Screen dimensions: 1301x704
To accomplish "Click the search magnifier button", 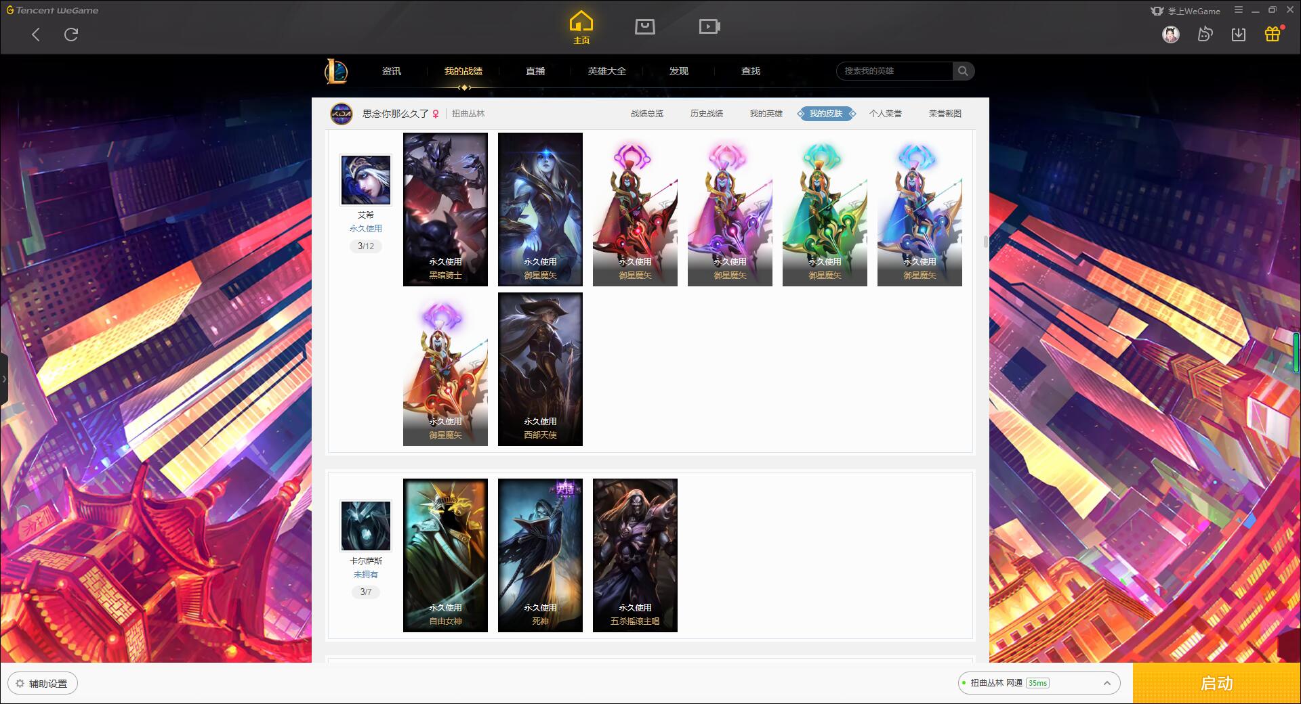I will point(963,71).
